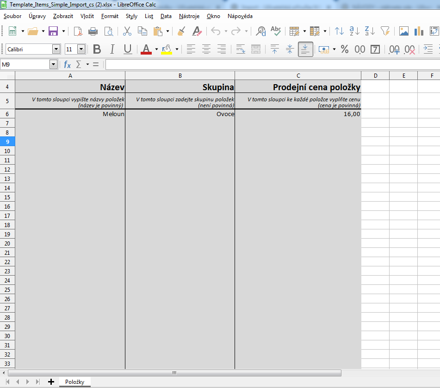Open the Formát menu
440x388 pixels.
click(110, 16)
